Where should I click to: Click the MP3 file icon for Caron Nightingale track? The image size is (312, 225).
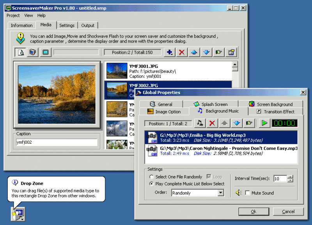[x=152, y=150]
